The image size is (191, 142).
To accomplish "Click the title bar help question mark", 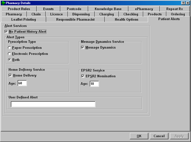I will tap(183, 3).
